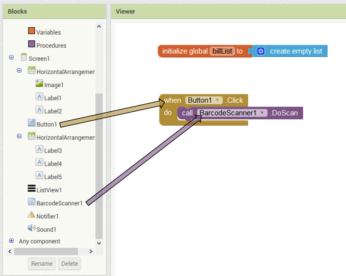This screenshot has width=346, height=276.
Task: Click the Image1 picture icon
Action: click(x=39, y=84)
